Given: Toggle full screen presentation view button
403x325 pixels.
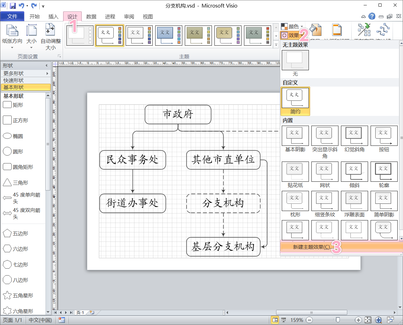Looking at the screenshot, I should [284, 320].
